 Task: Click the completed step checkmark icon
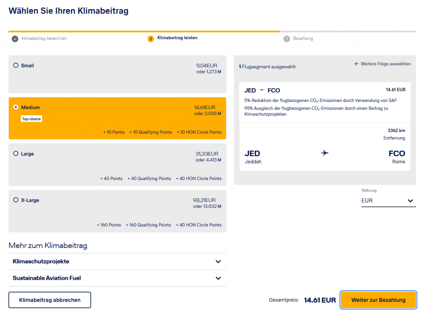(x=15, y=39)
